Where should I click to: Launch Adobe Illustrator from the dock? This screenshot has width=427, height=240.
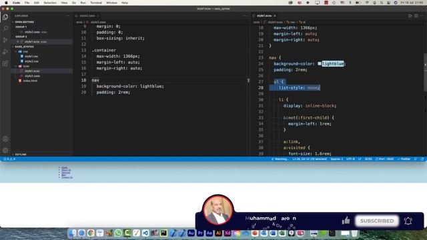[218, 233]
